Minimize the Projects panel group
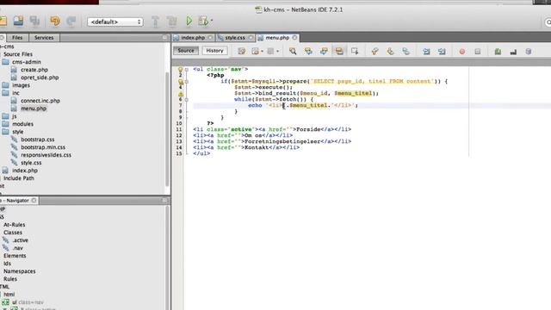This screenshot has width=551, height=310. pos(164,37)
